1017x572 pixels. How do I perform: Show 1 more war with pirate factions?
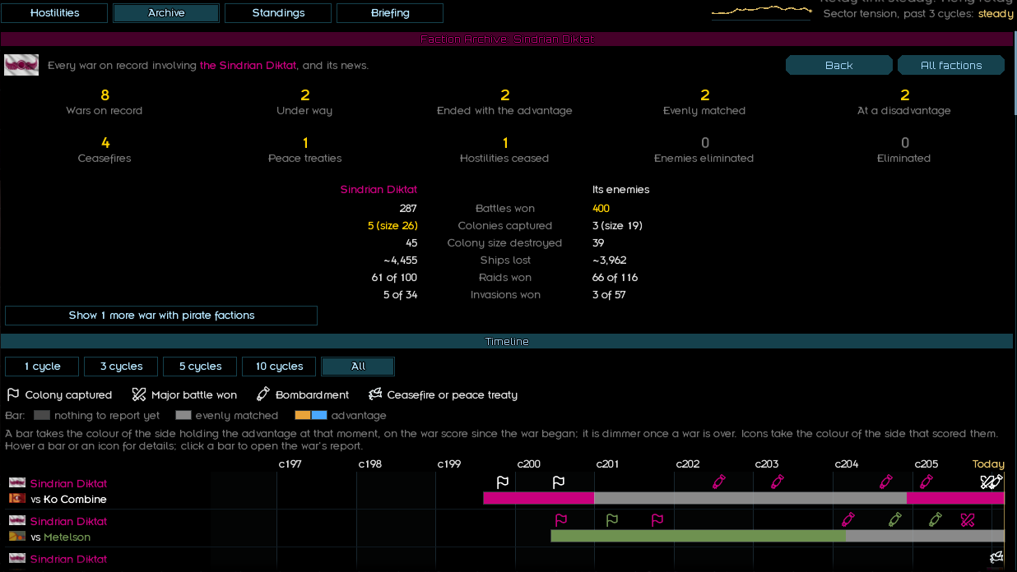pos(161,316)
